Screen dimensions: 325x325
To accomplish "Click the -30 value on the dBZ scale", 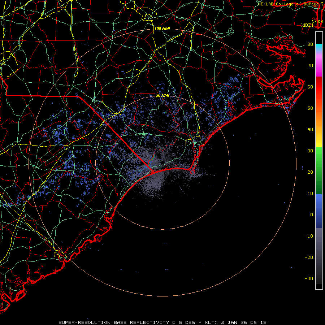I will coord(309,278).
